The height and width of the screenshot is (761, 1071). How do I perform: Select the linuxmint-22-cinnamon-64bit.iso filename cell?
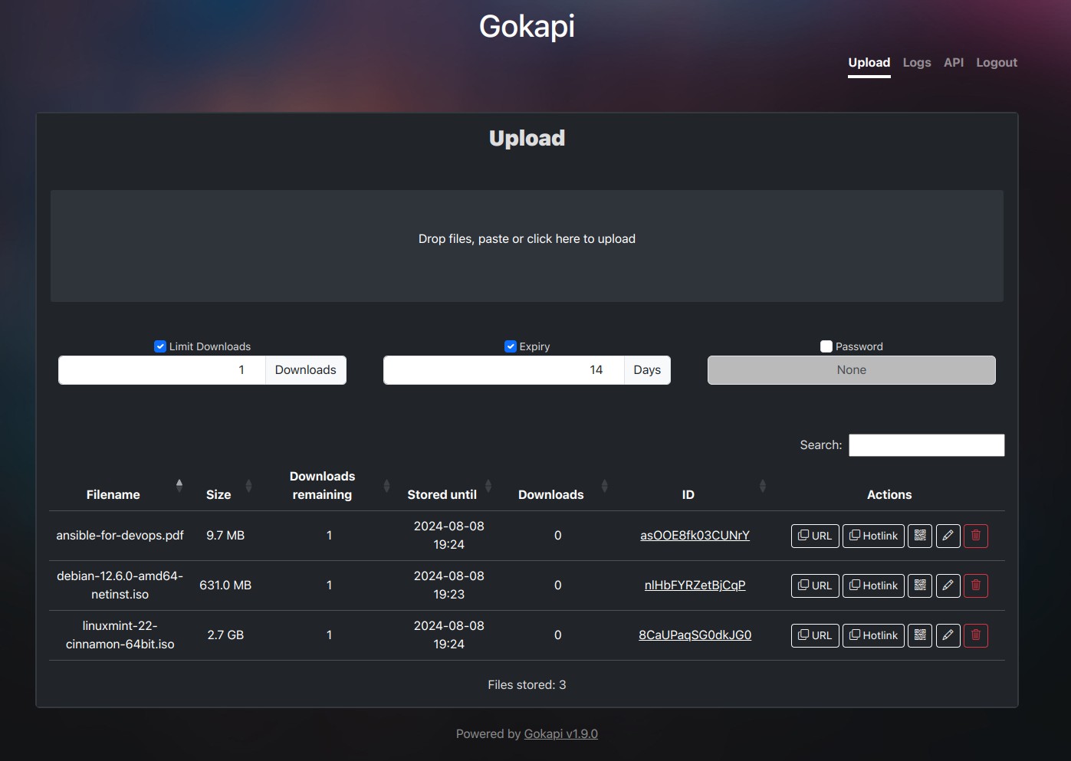(120, 635)
